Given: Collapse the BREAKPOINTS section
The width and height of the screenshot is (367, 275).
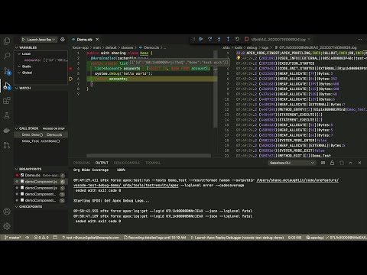Looking at the screenshot, I should pyautogui.click(x=41, y=169).
